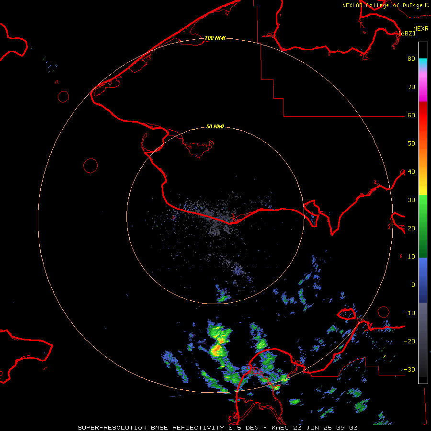Click the 40 value on the dBZ scale
431x431 pixels.
click(411, 172)
